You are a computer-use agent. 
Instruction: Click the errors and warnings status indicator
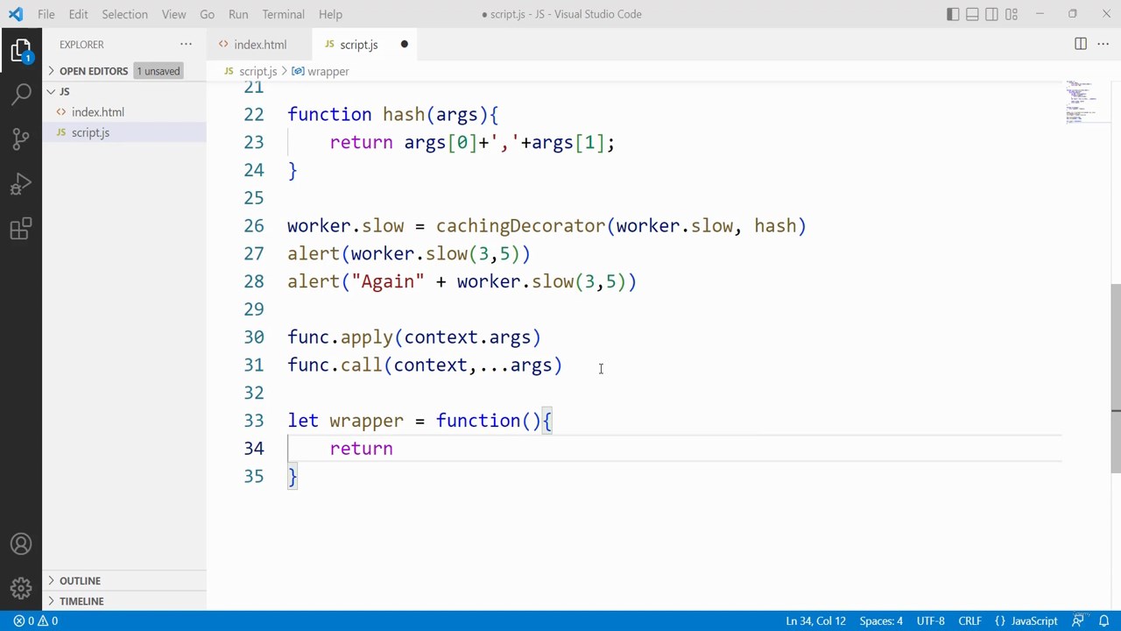coord(36,620)
